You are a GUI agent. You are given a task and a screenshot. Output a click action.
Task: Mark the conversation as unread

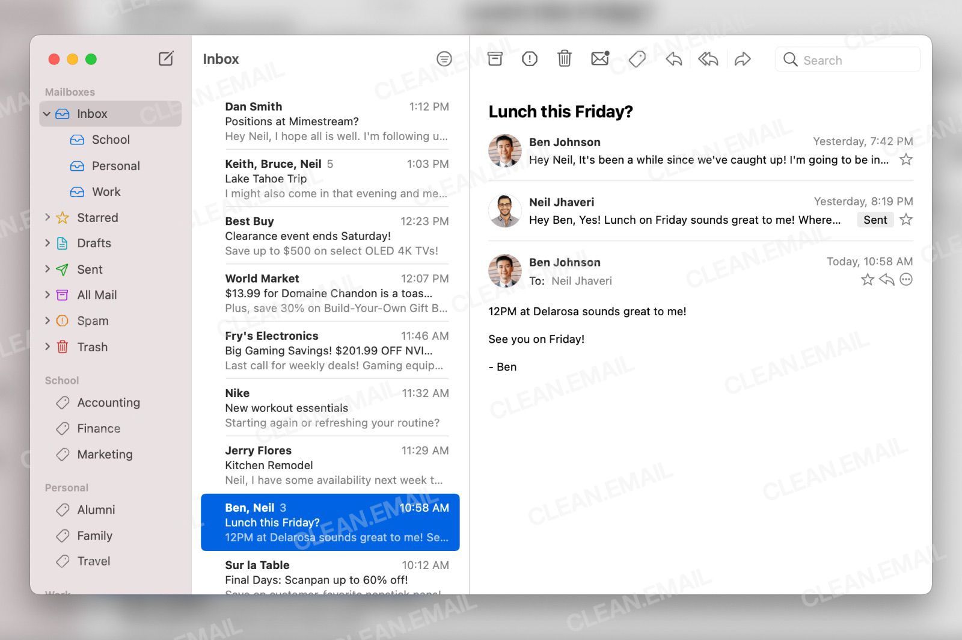(x=599, y=58)
